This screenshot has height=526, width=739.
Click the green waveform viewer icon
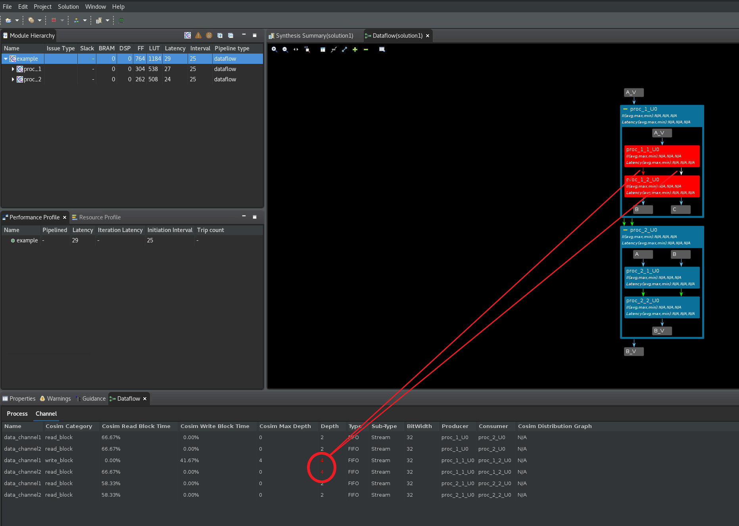tap(121, 20)
